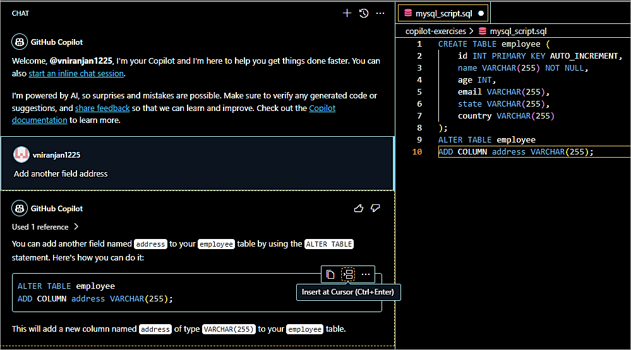
Task: Give thumbs down to Copilot response
Action: (375, 208)
